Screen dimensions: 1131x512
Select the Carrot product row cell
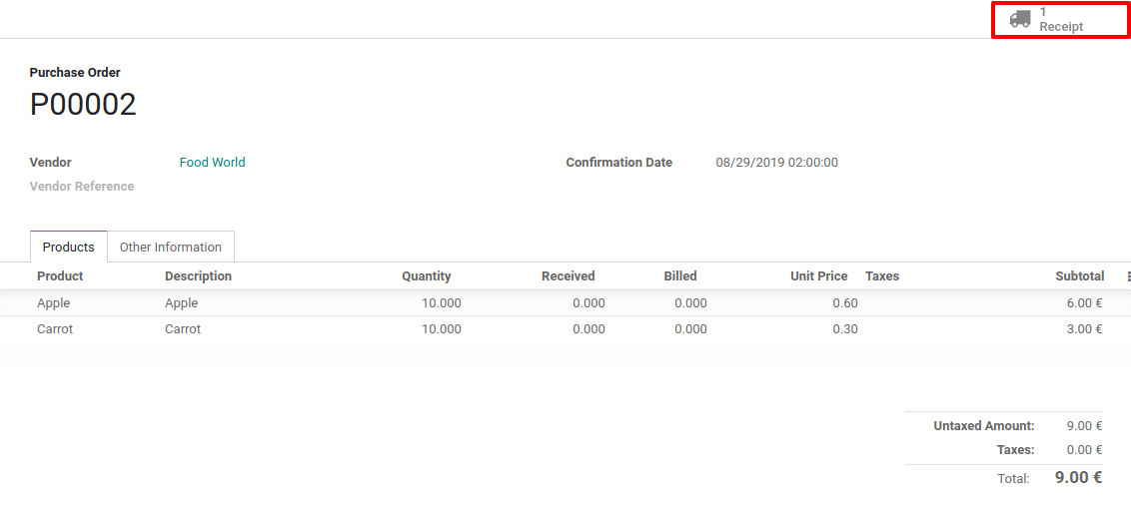(x=55, y=329)
